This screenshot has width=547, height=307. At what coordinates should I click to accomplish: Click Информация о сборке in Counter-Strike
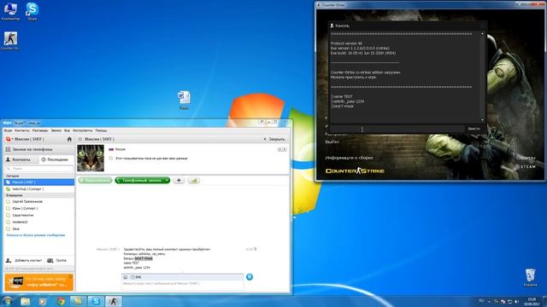tap(349, 158)
